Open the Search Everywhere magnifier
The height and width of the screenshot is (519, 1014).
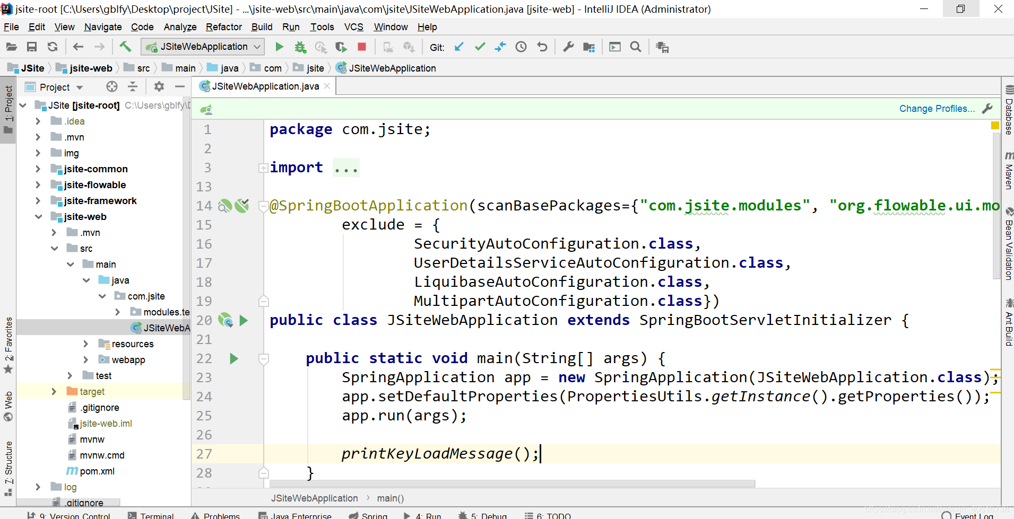pyautogui.click(x=636, y=47)
